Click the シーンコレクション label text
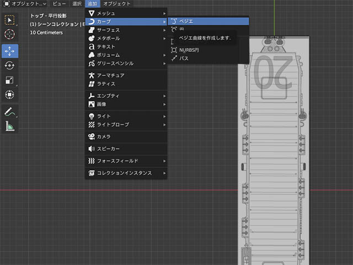This screenshot has height=265, width=353. 58,24
